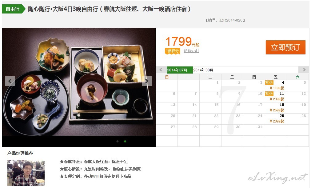Select July 18 departure at ¥2699
The width and height of the screenshot is (311, 188).
(x=276, y=108)
